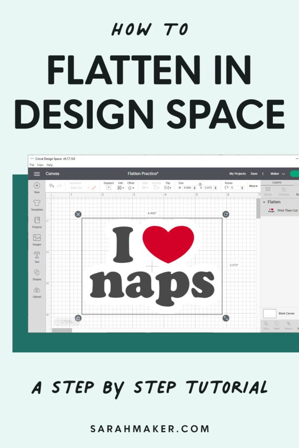Expand the Flip dropdown
Image resolution: width=299 pixels, height=448 pixels.
click(168, 187)
